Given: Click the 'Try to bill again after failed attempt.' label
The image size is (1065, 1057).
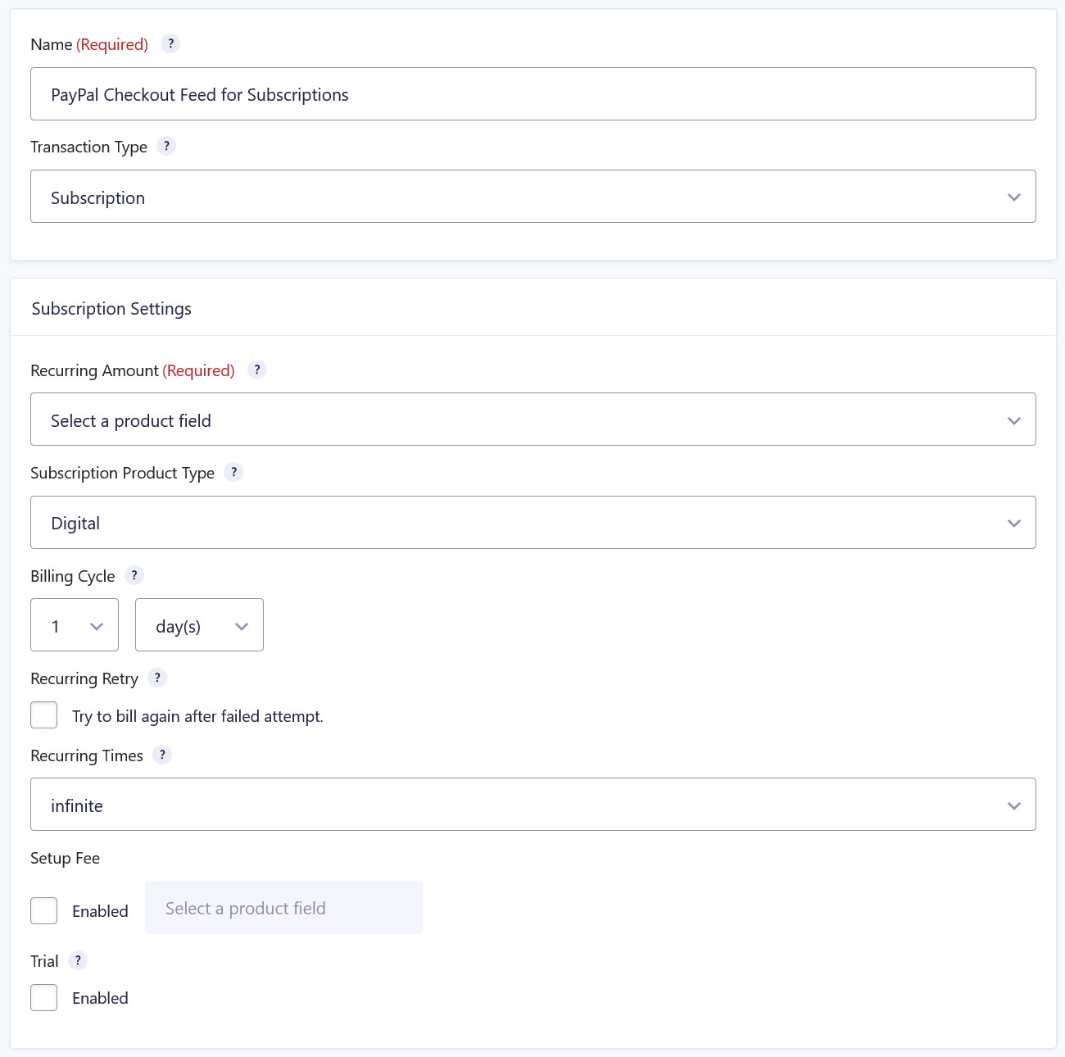Looking at the screenshot, I should tap(197, 716).
